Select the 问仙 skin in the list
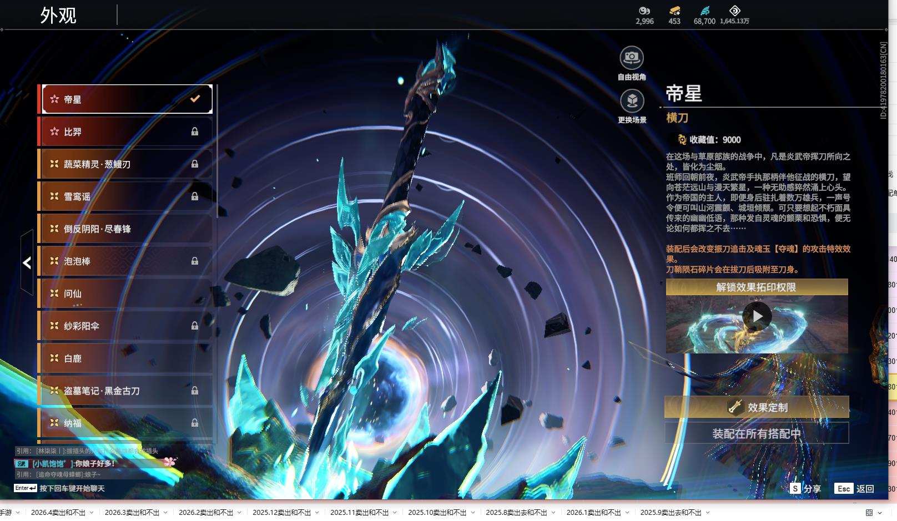Viewport: 897px width, 521px height. (x=125, y=294)
